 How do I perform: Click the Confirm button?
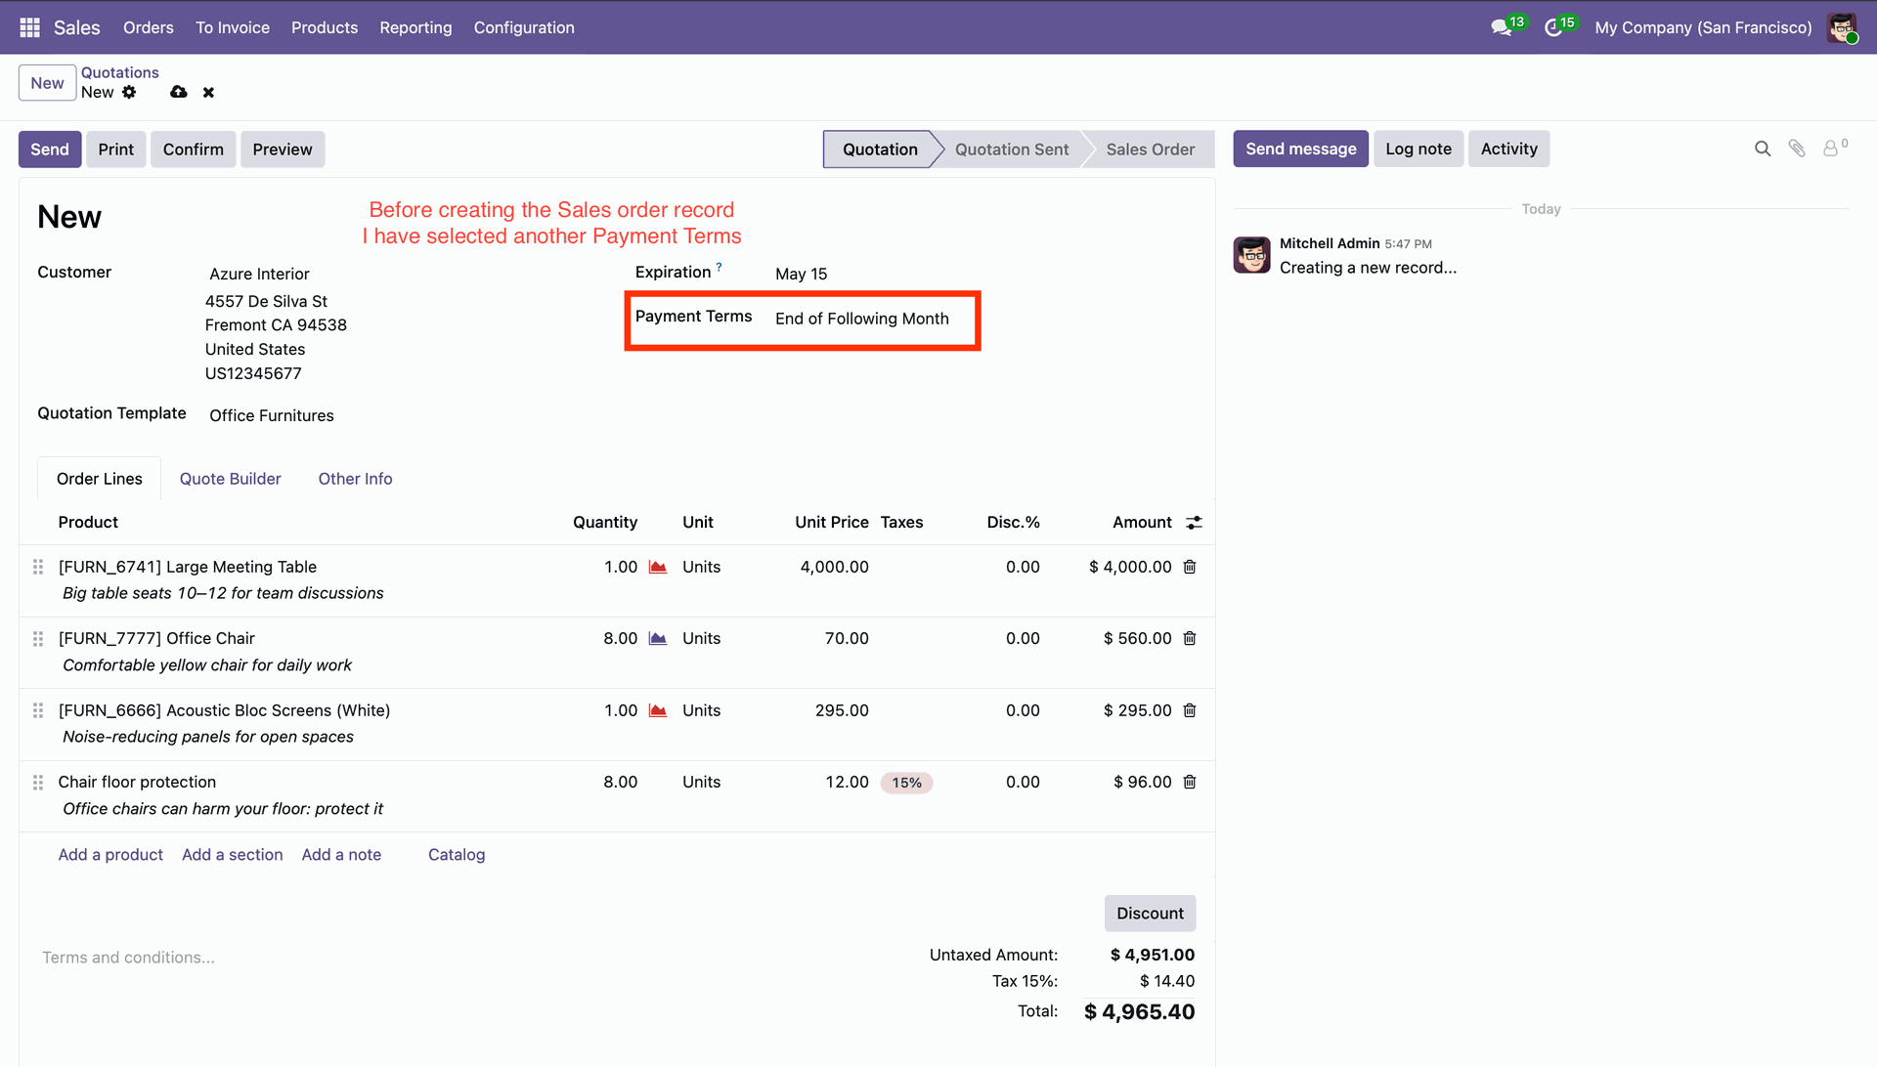coord(193,149)
